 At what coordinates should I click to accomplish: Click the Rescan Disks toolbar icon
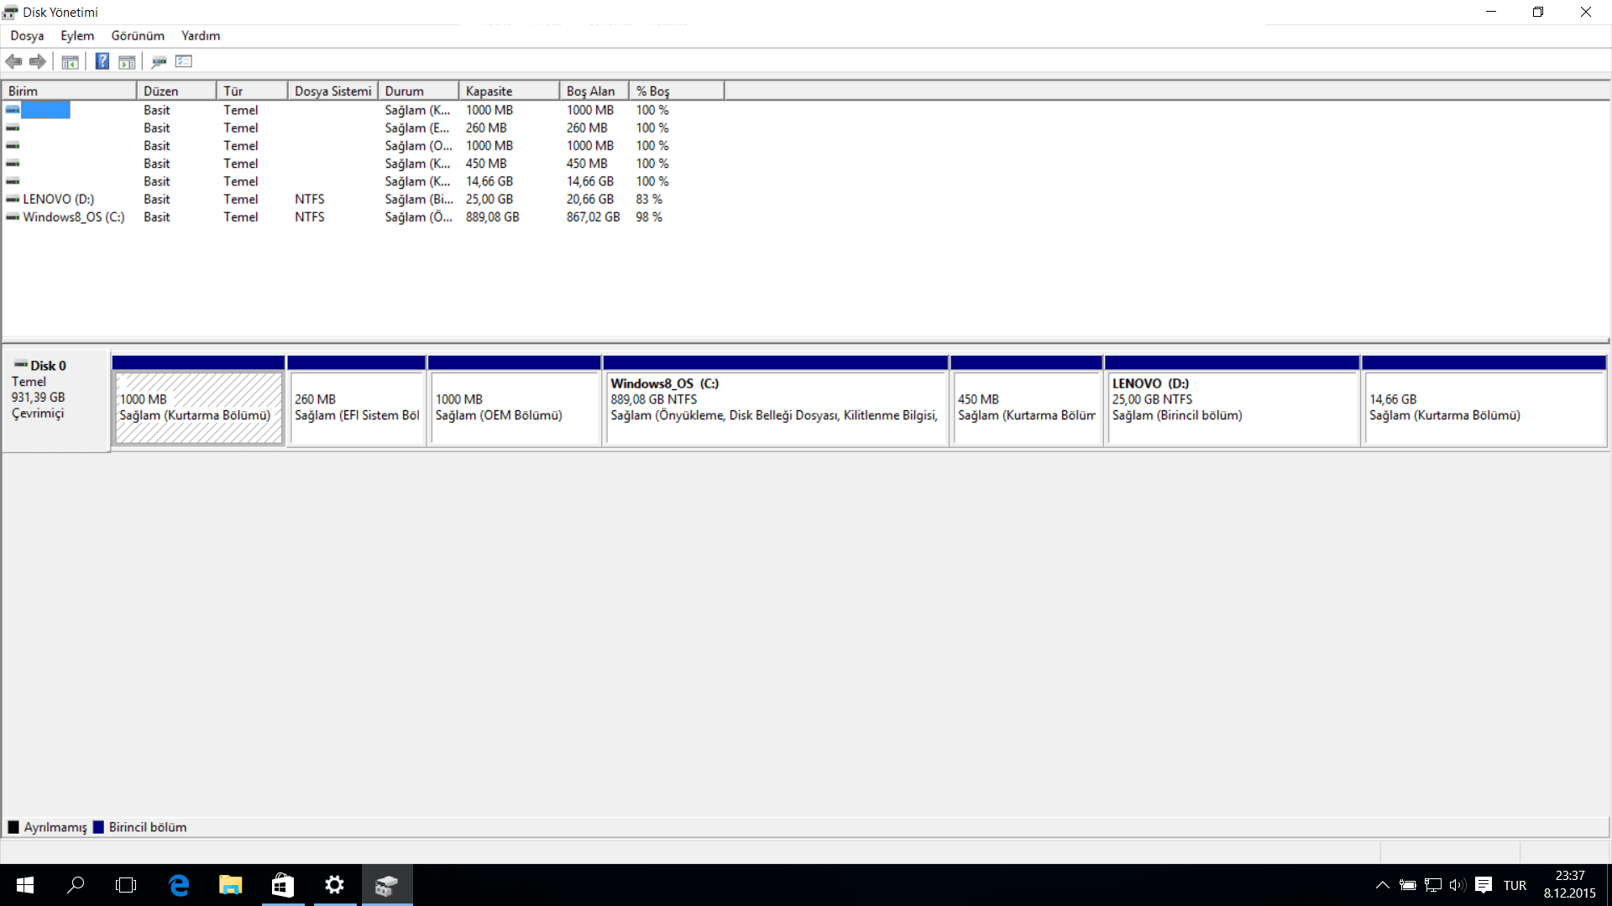[x=159, y=61]
